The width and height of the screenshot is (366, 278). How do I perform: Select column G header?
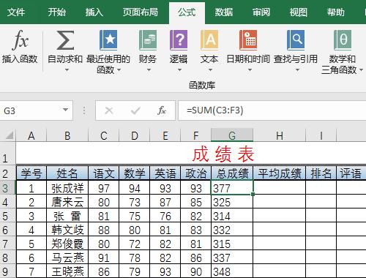[232, 135]
